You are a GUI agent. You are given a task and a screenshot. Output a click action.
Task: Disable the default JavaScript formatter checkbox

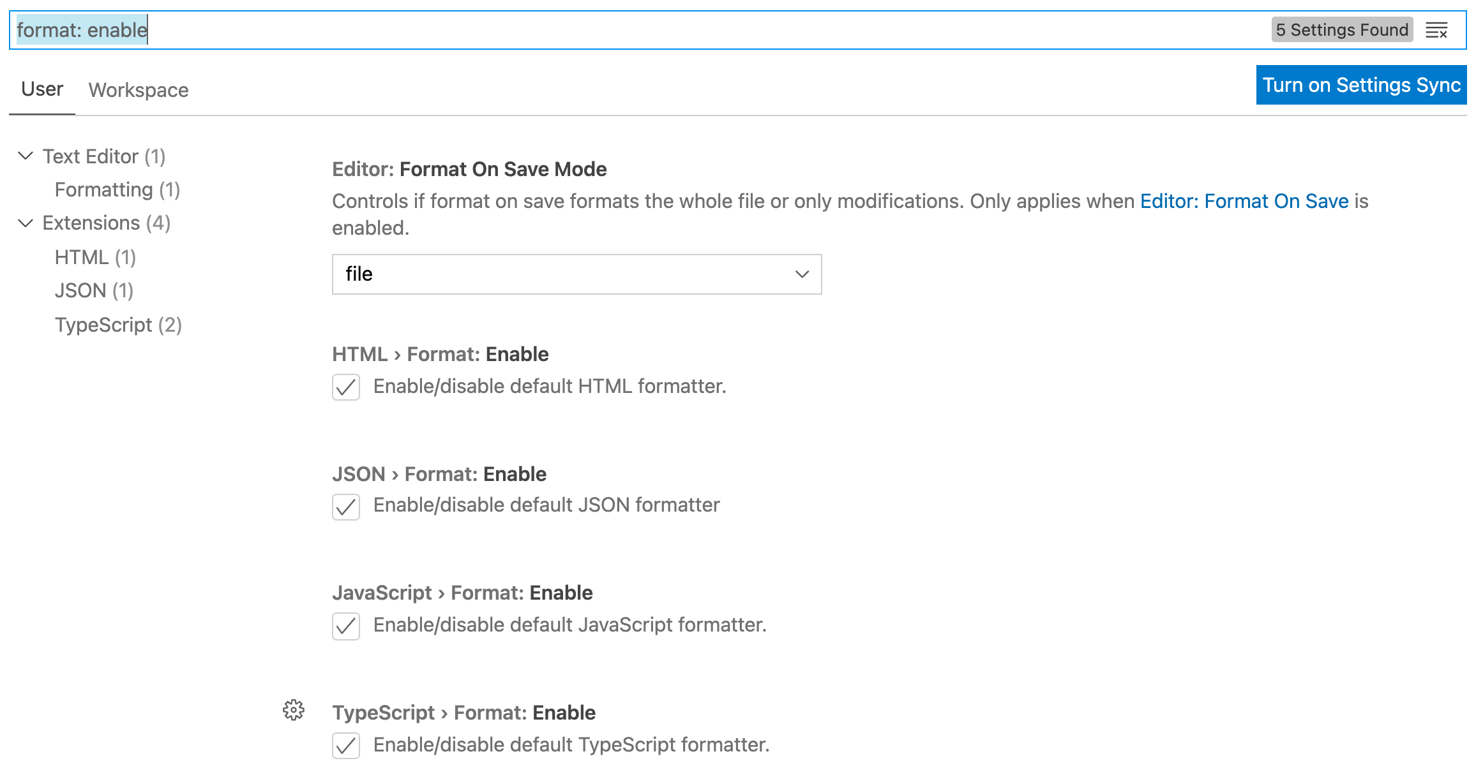(x=345, y=627)
